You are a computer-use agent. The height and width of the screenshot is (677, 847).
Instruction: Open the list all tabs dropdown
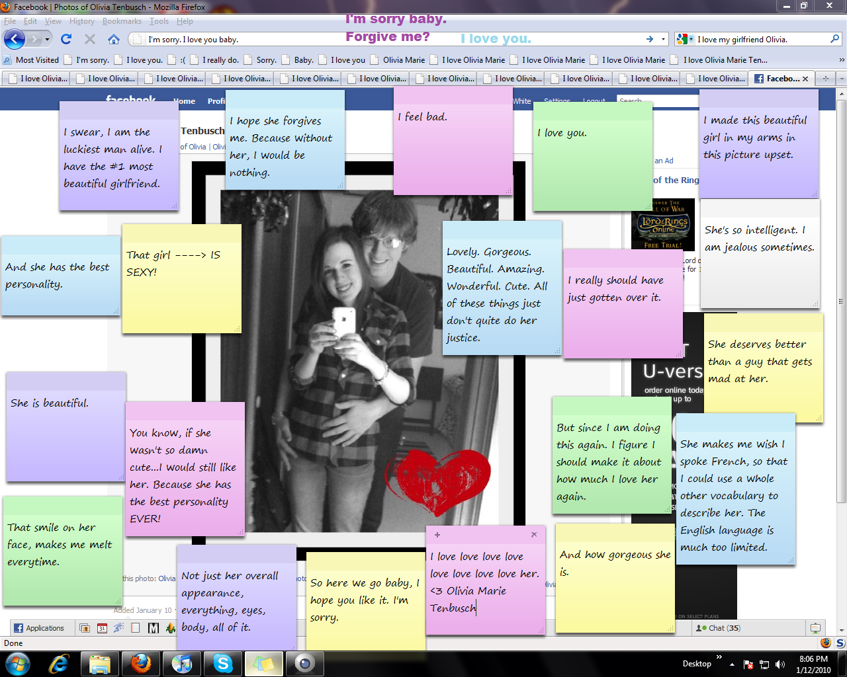[x=841, y=79]
